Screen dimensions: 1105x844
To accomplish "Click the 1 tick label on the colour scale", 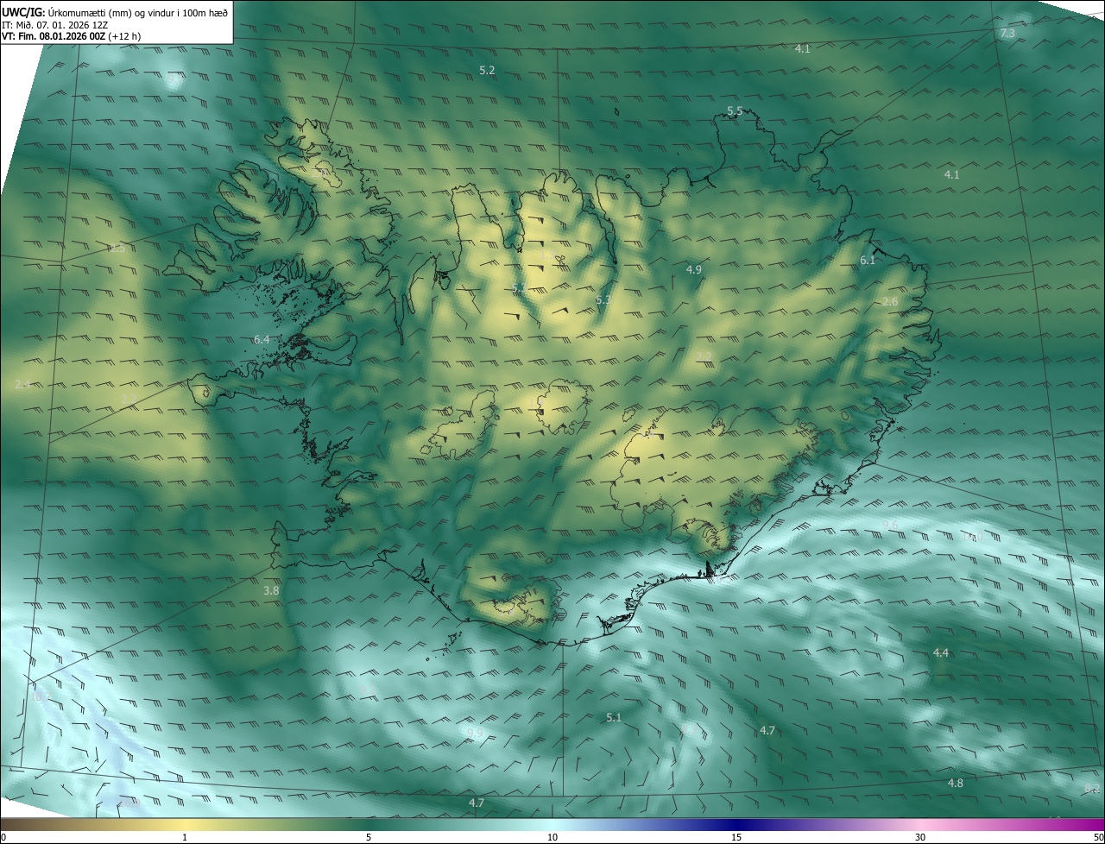I will coord(185,837).
